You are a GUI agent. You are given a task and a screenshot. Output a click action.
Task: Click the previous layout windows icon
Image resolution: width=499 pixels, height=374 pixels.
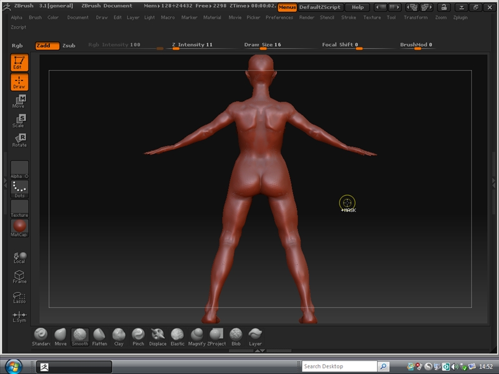click(413, 7)
